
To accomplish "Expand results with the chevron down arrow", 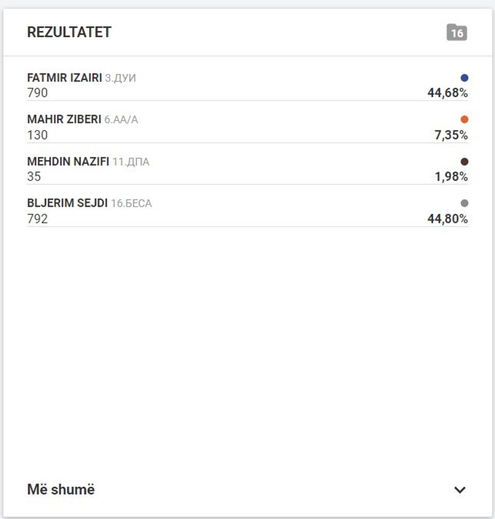I will pos(460,490).
